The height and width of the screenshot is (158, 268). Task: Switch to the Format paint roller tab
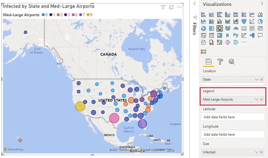pos(220,61)
